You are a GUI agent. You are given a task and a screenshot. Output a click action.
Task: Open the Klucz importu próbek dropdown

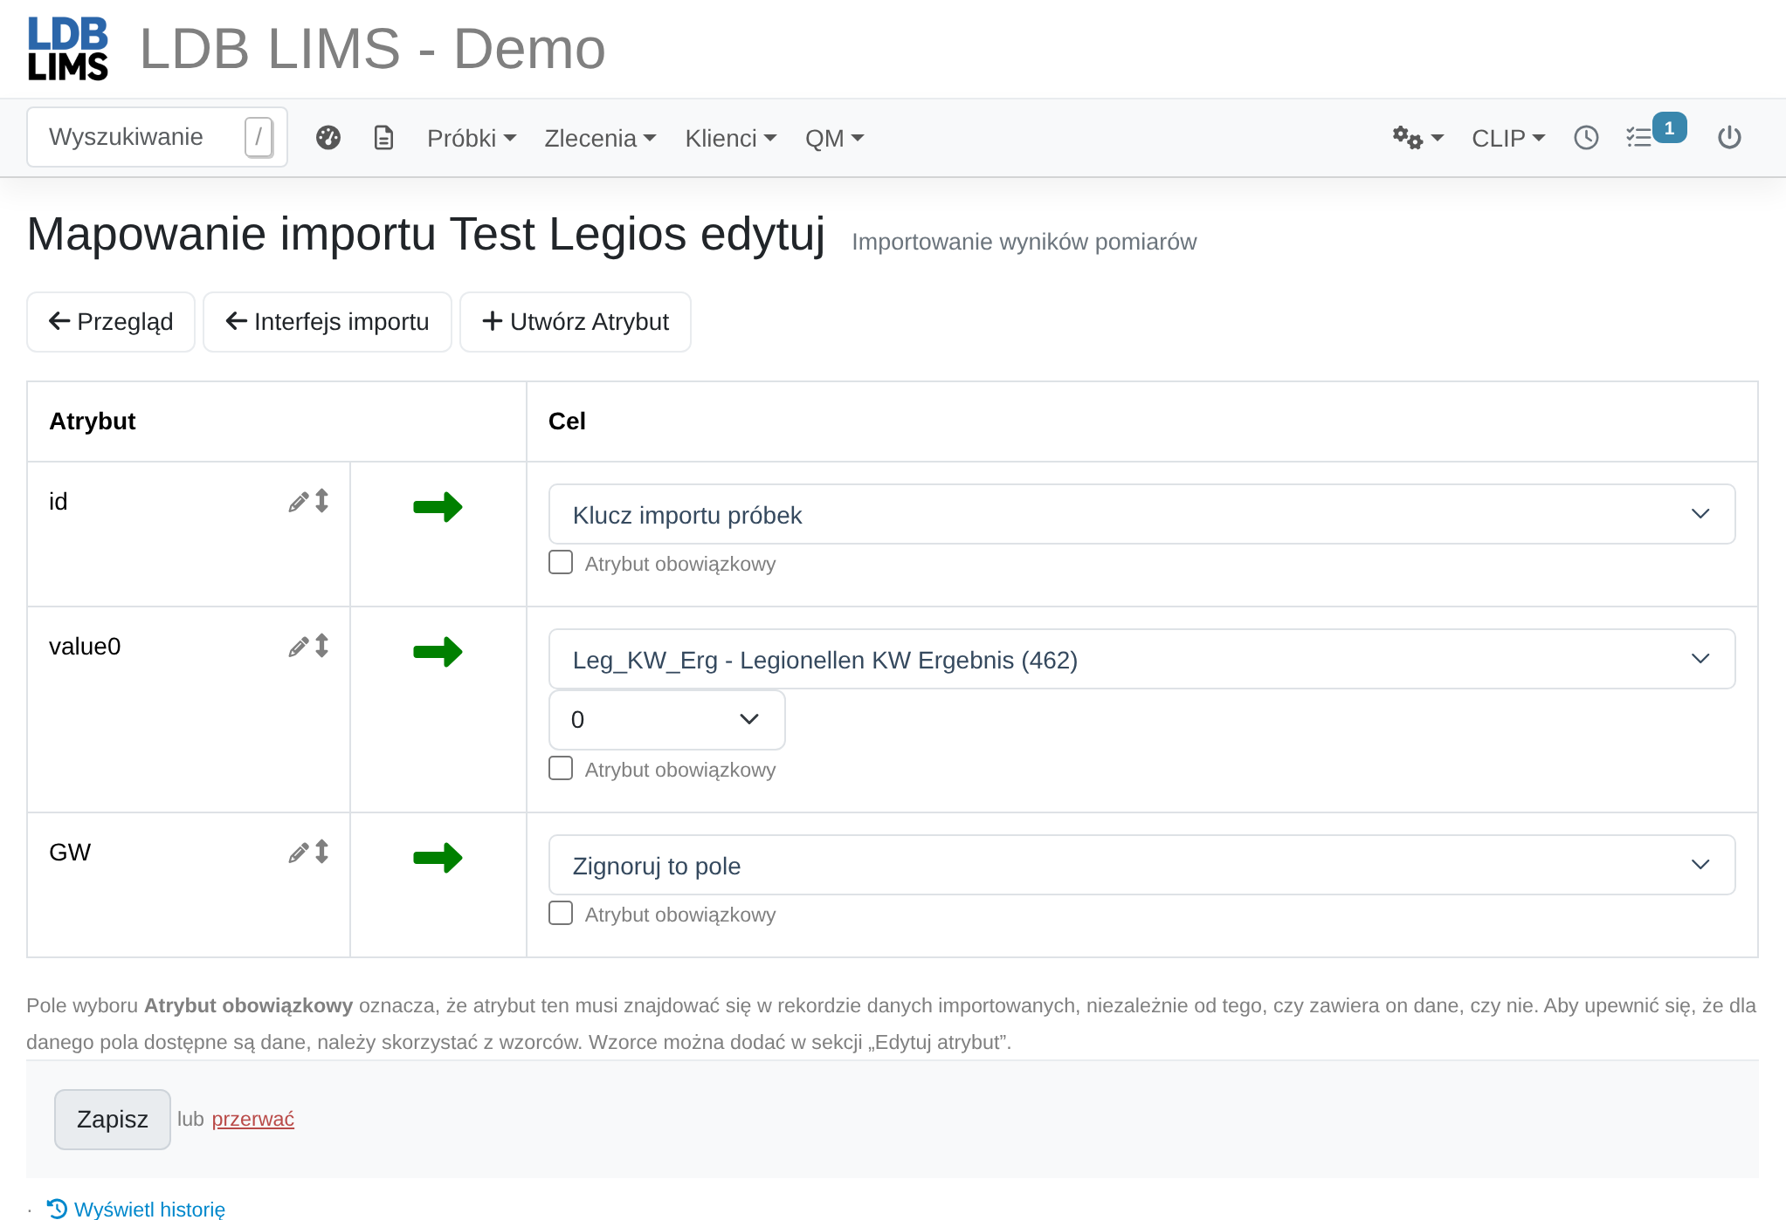tap(1141, 514)
